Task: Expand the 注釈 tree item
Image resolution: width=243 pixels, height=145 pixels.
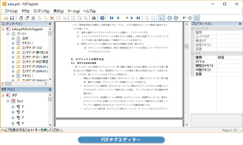Action: pyautogui.click(x=13, y=39)
